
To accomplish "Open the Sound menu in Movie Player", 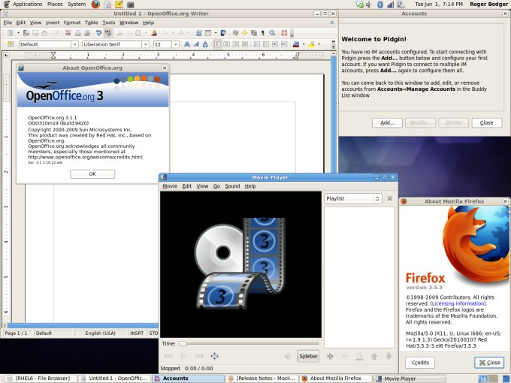I will pos(232,185).
